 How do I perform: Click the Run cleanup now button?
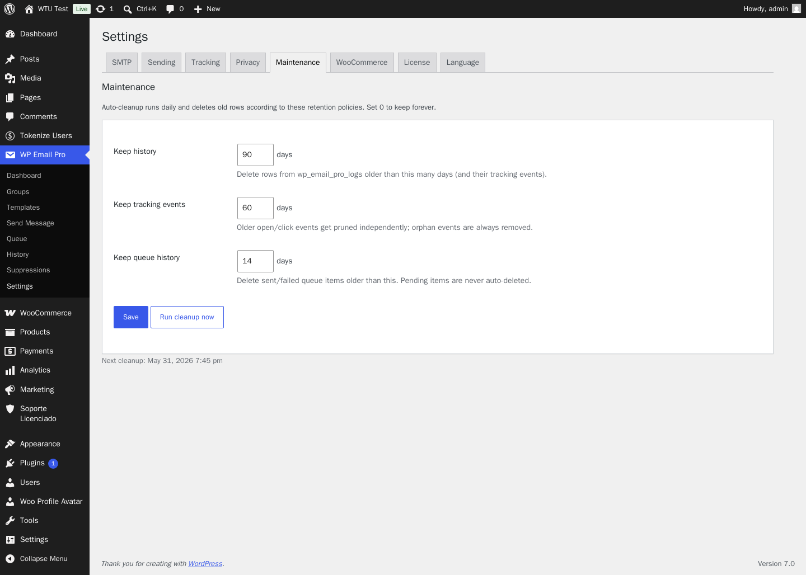187,317
